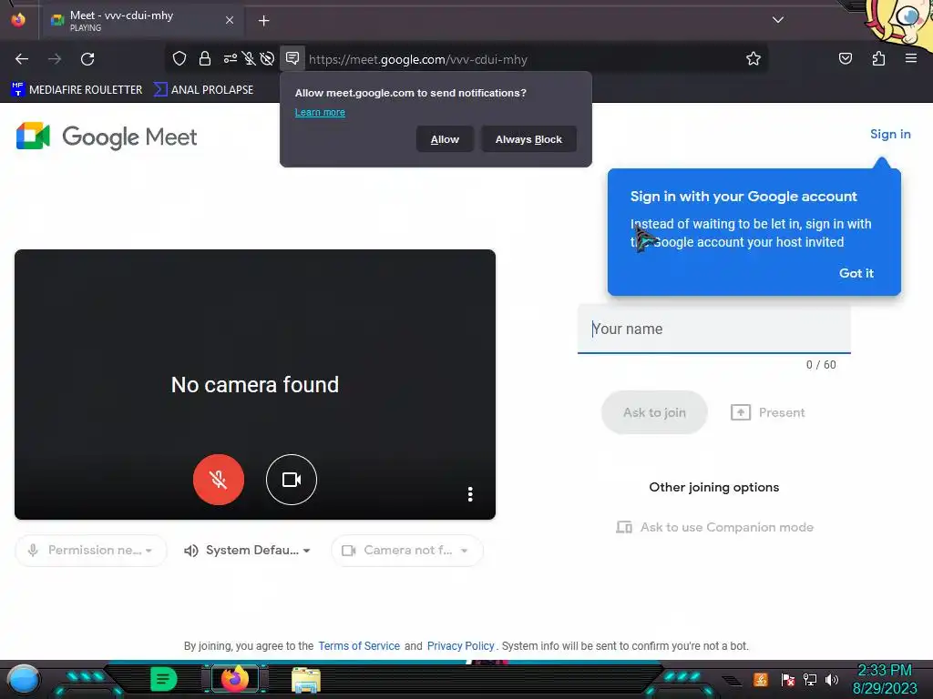933x699 pixels.
Task: Go back with the browser back arrow
Action: pyautogui.click(x=22, y=59)
